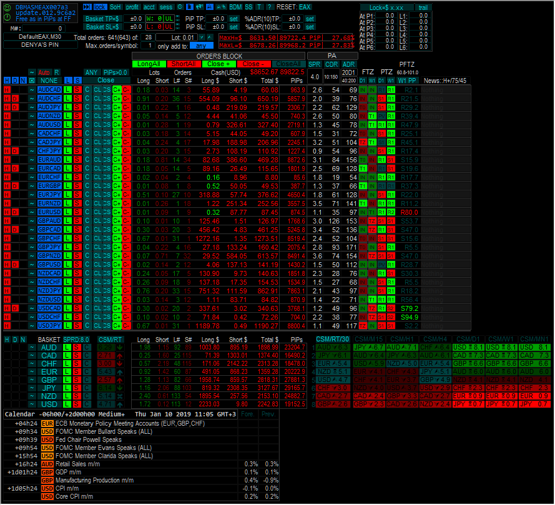Click the C+ icon in AUDCAD row
The image size is (555, 505).
click(x=117, y=90)
